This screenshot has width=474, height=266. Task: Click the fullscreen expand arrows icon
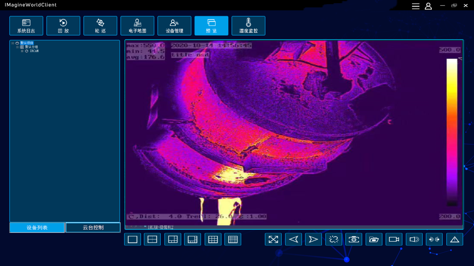[x=273, y=239]
